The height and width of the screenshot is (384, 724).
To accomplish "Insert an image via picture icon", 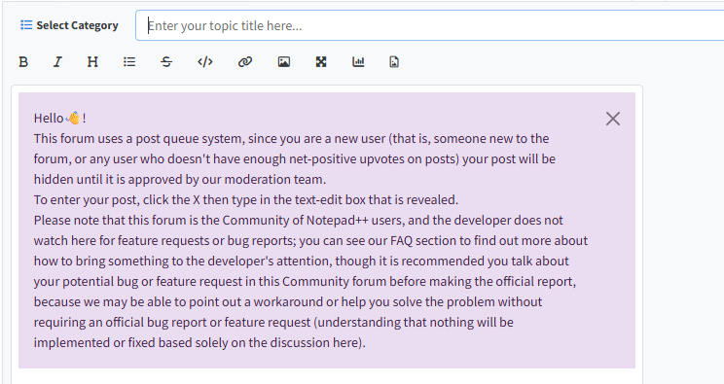I will (284, 62).
